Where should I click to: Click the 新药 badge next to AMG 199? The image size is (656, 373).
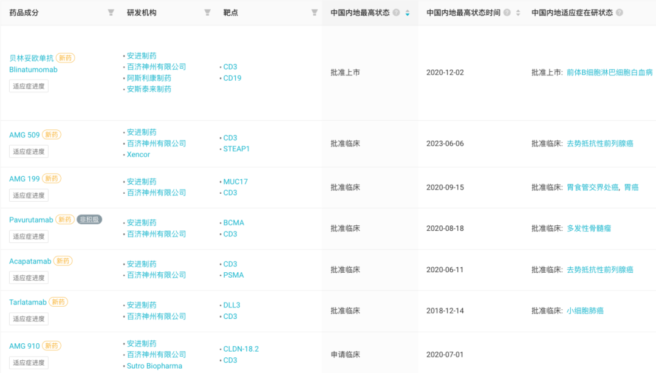[52, 179]
